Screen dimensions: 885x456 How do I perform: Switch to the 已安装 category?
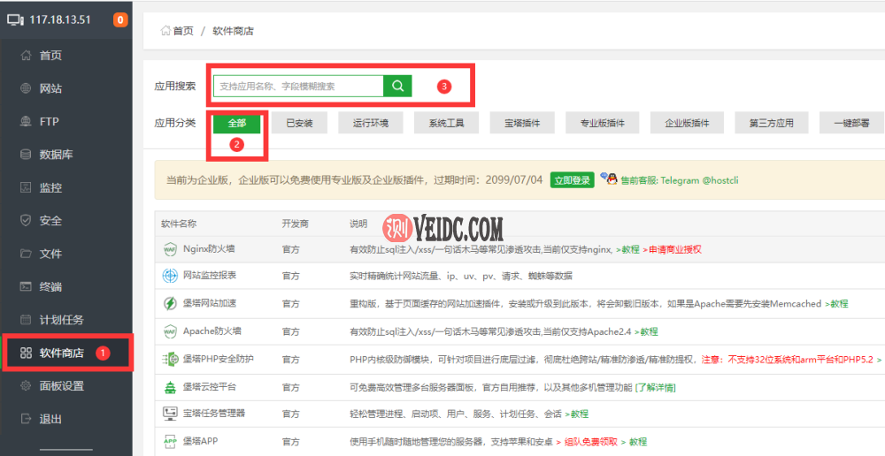pos(299,123)
